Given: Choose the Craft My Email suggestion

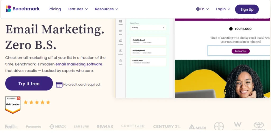Looking at the screenshot, I should 148,41.
